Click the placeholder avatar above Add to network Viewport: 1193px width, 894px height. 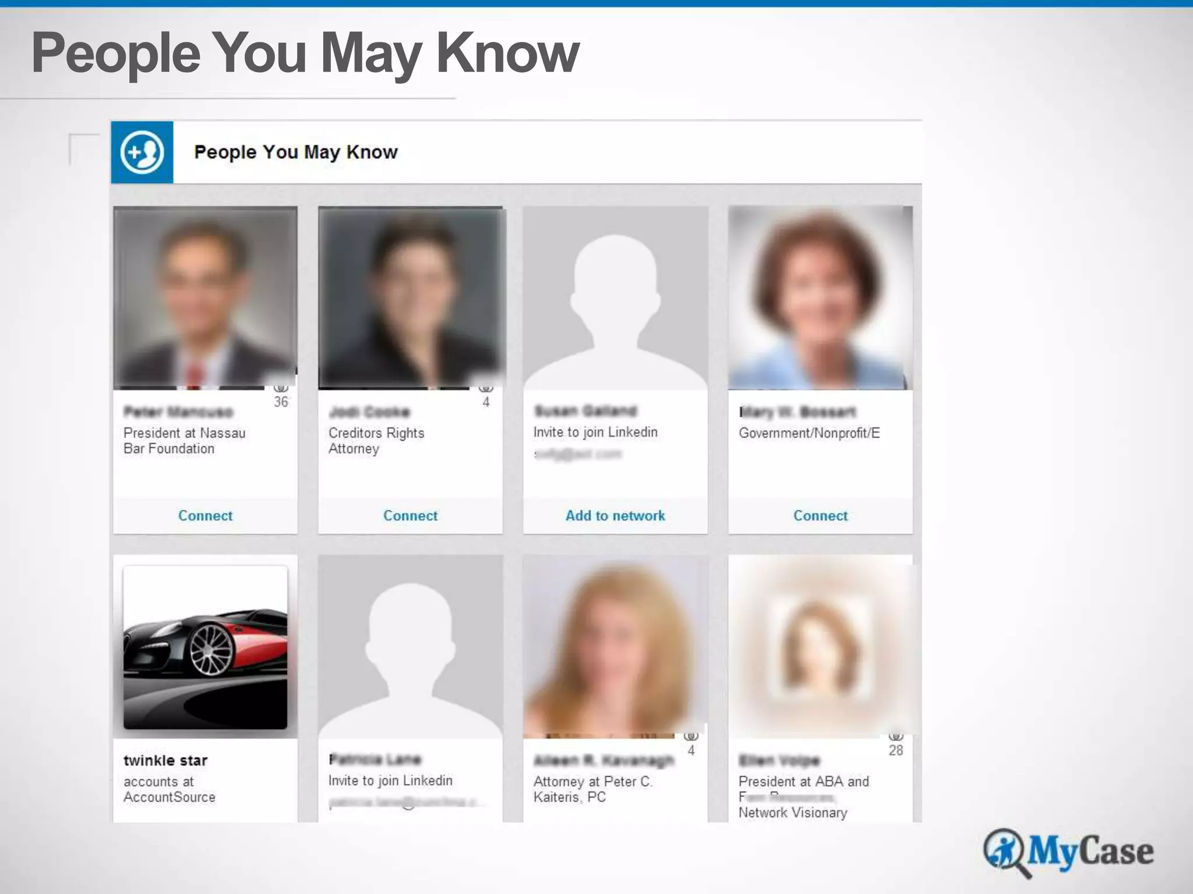pos(615,298)
